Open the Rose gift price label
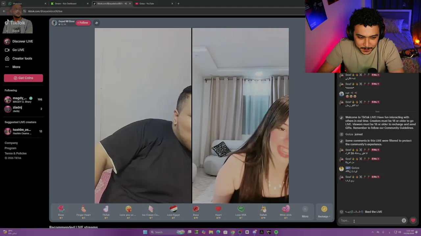The height and width of the screenshot is (236, 421). click(61, 218)
